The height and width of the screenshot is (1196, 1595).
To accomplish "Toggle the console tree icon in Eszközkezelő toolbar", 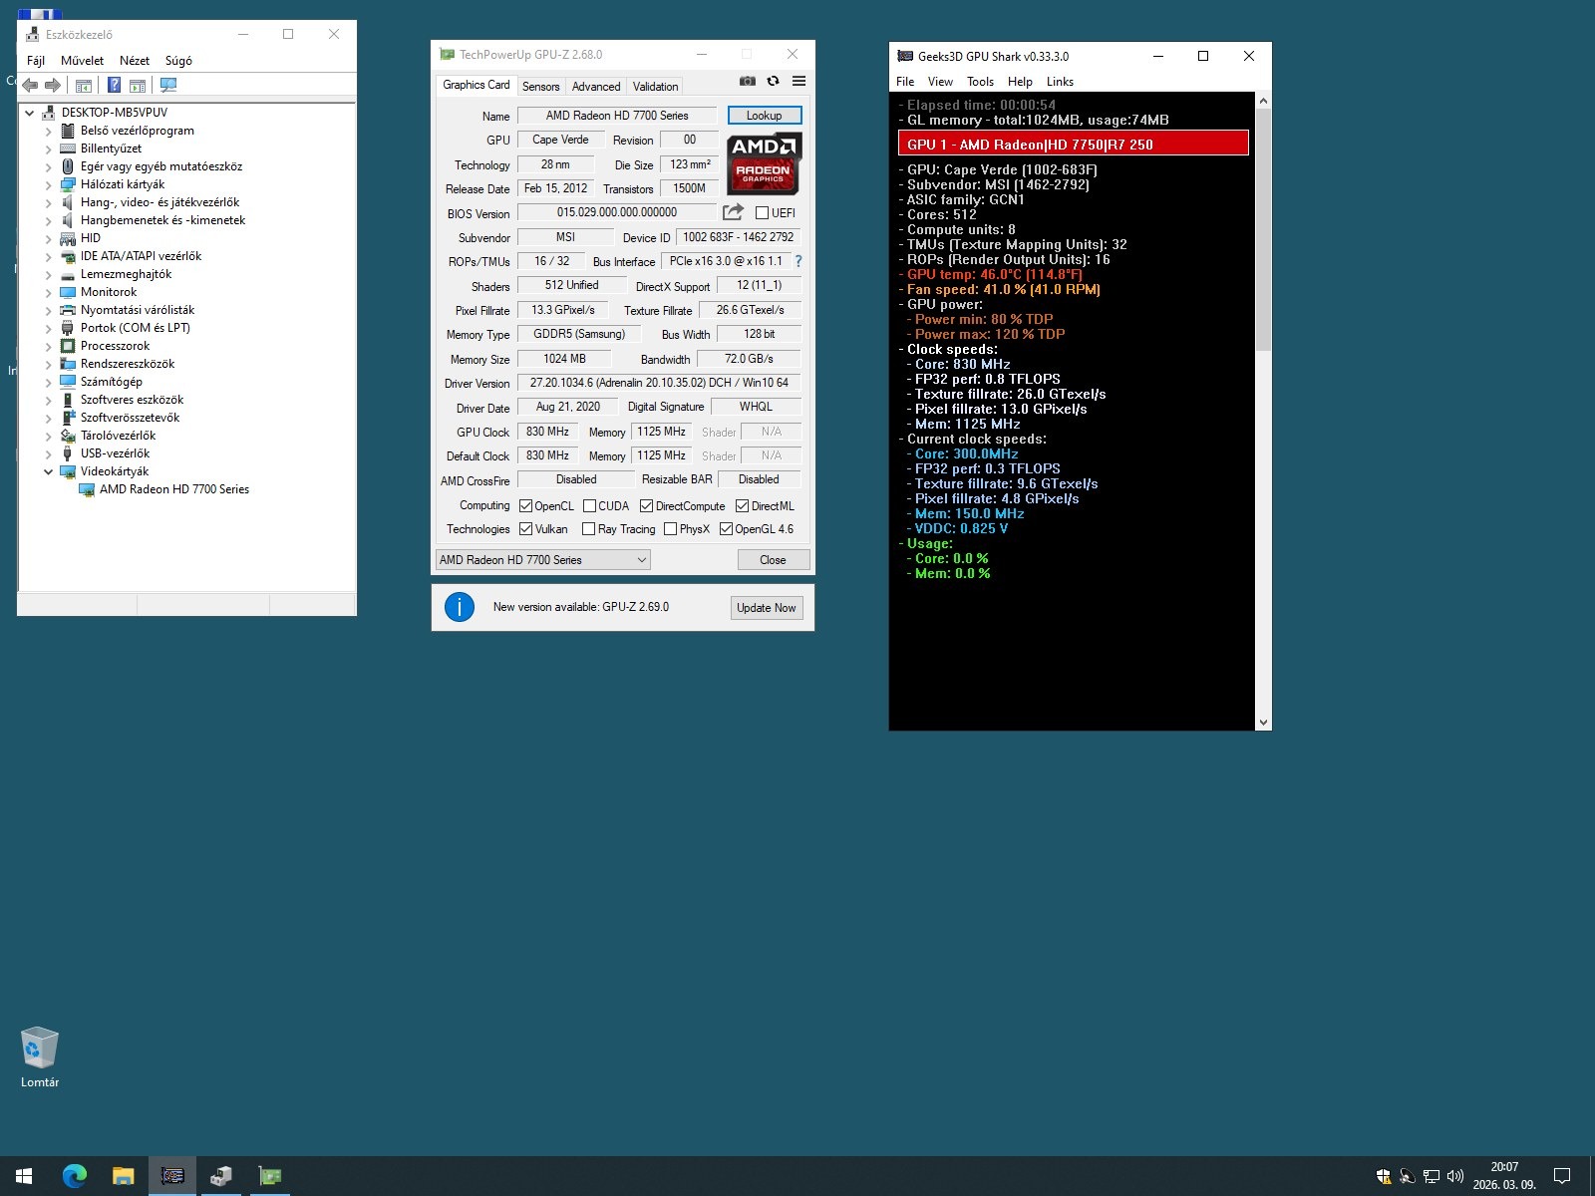I will 84,86.
